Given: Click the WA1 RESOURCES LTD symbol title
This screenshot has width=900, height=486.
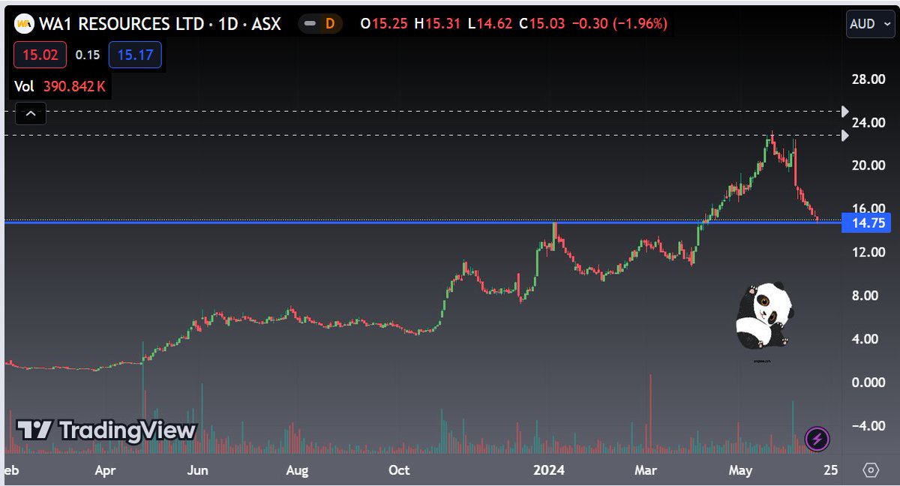Looking at the screenshot, I should pos(121,24).
